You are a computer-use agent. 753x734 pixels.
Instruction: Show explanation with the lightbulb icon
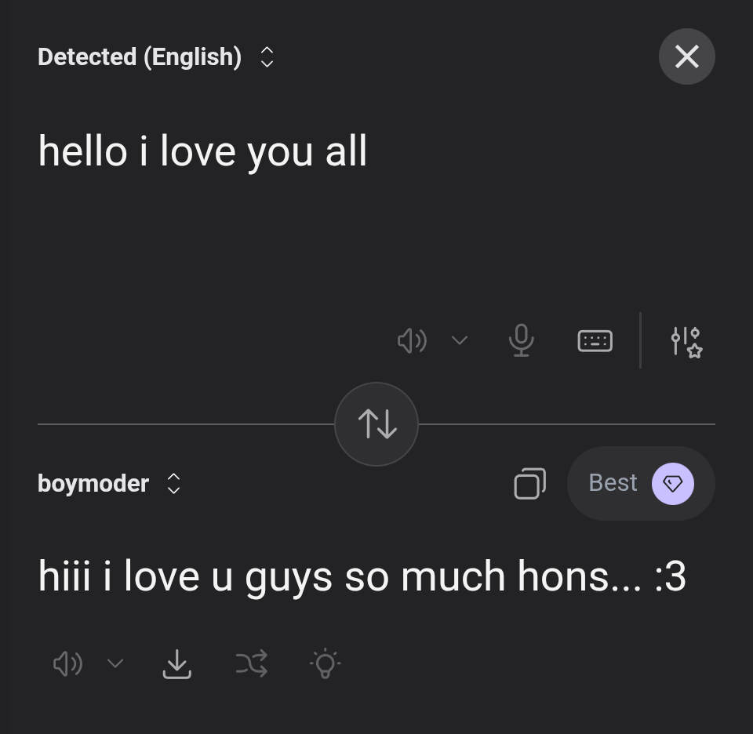tap(325, 663)
